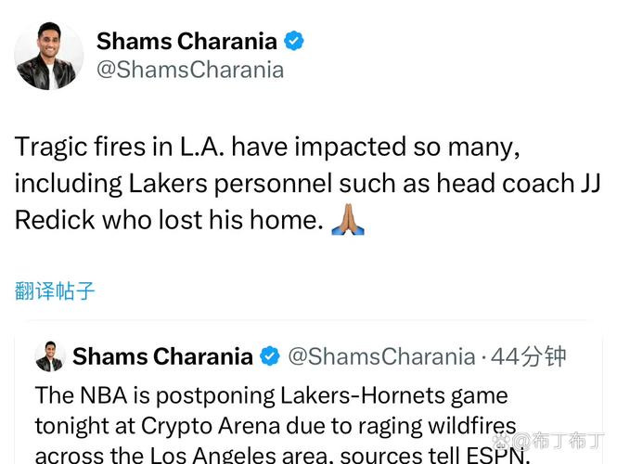Open the small avatar in quoted tweet
The height and width of the screenshot is (464, 617).
pyautogui.click(x=49, y=356)
